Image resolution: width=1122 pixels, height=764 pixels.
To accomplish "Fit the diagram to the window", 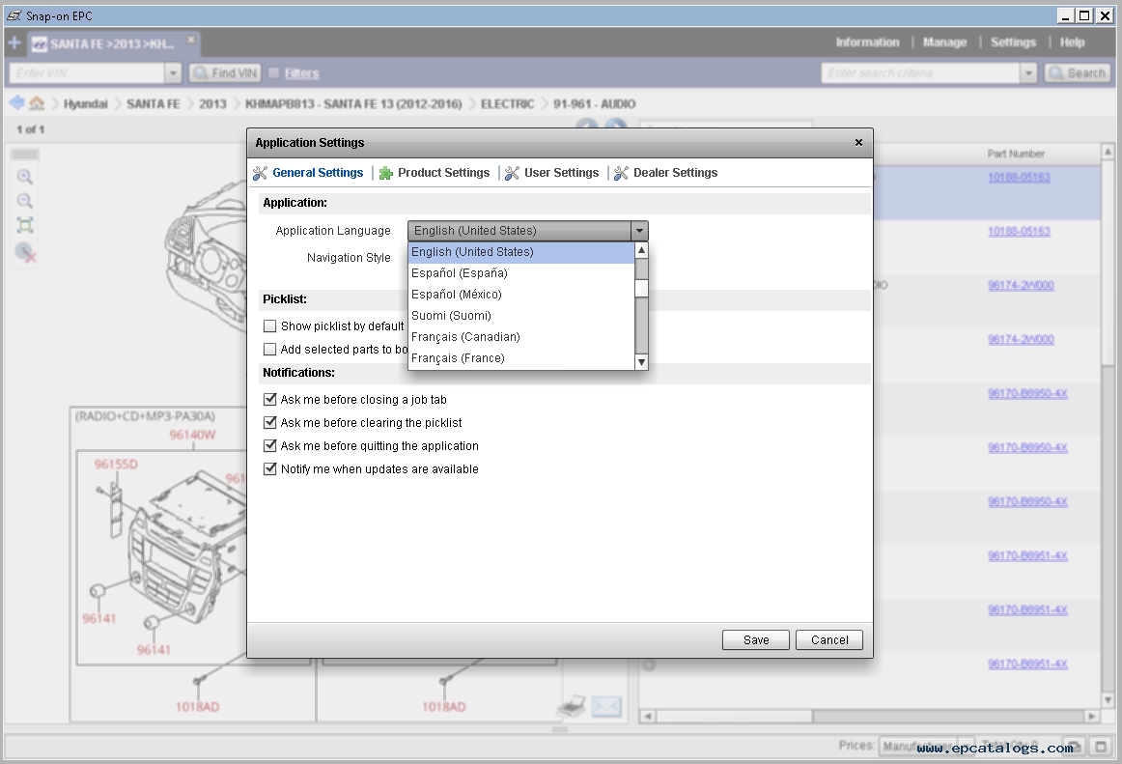I will 25,226.
